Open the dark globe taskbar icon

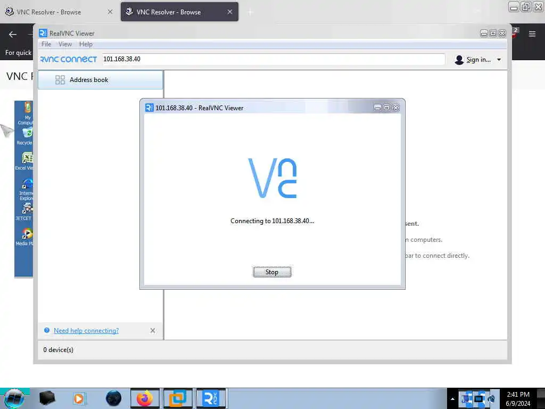tap(113, 398)
